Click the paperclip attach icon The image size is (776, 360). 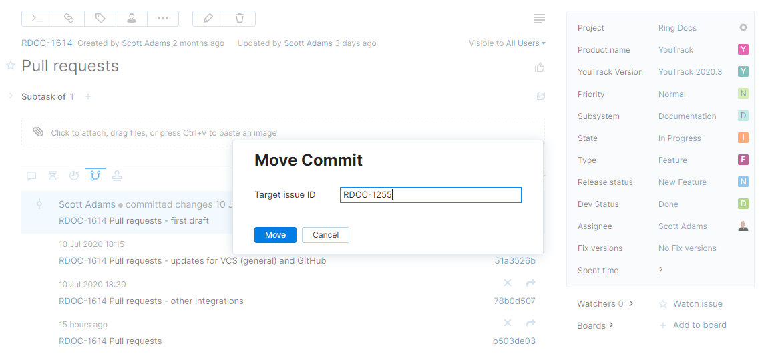click(x=38, y=132)
